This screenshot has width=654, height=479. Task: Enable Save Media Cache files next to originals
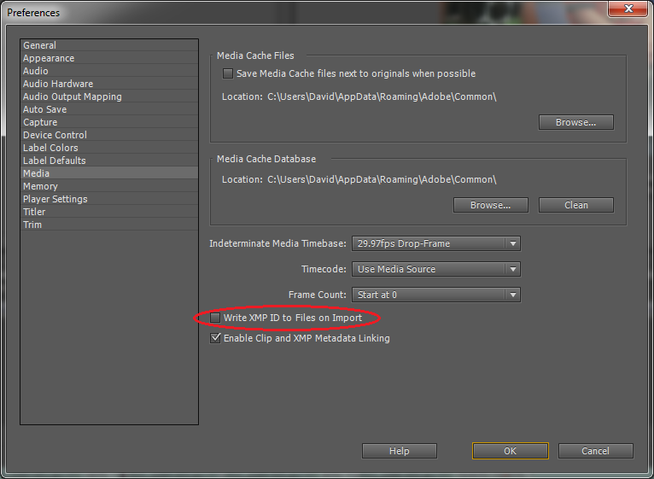pyautogui.click(x=228, y=73)
